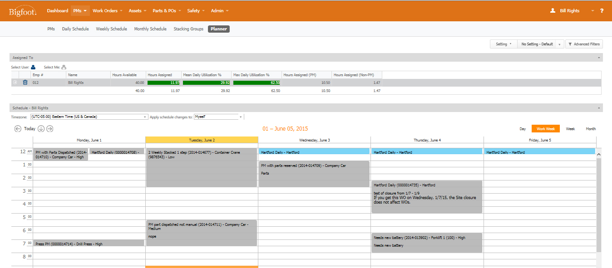Click the Today button
Screen dimensions: 612x268
point(30,129)
